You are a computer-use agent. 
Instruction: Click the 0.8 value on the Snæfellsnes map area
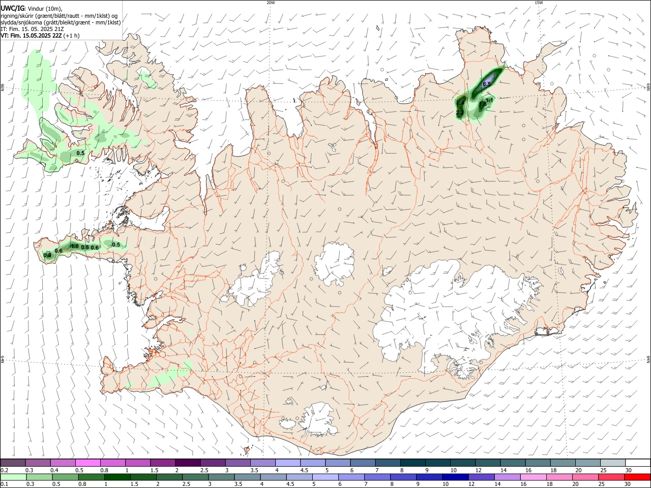85,248
